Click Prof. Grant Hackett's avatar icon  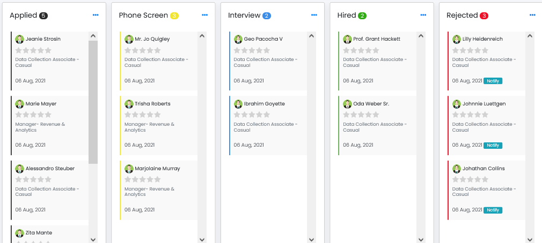click(348, 39)
